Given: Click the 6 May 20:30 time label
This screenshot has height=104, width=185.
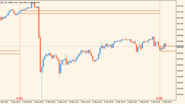Looking at the screenshot, I should point(121,102).
